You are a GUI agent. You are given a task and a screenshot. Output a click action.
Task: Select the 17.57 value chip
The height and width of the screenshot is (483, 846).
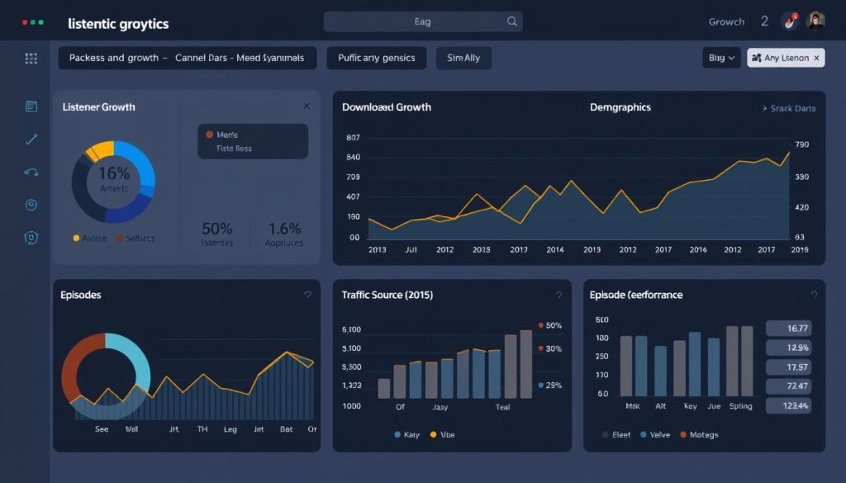point(788,367)
